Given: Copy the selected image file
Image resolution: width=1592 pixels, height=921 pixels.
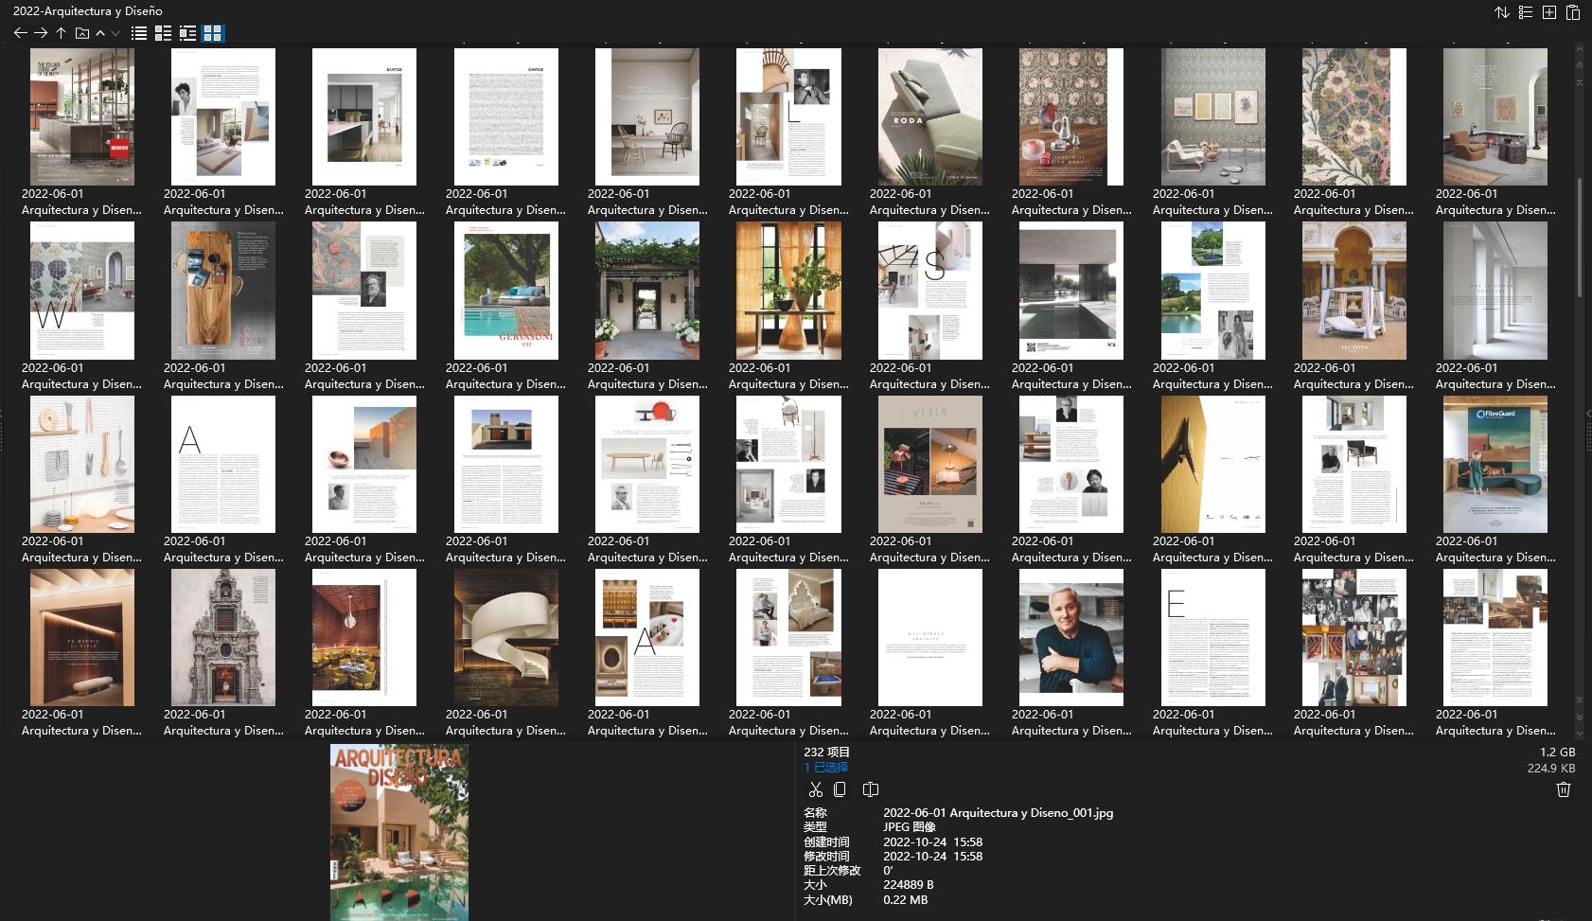Looking at the screenshot, I should pos(841,789).
